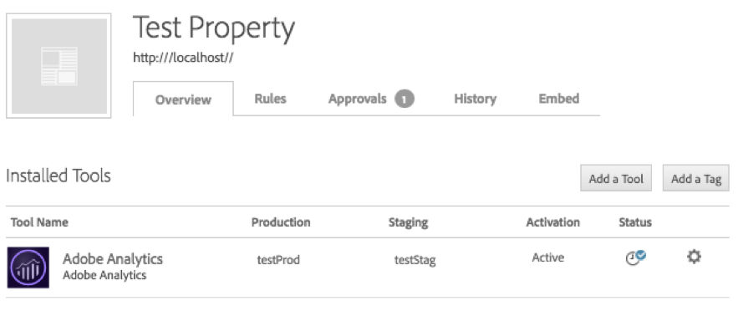The width and height of the screenshot is (738, 311).
Task: Open the Embed tab
Action: click(x=558, y=99)
